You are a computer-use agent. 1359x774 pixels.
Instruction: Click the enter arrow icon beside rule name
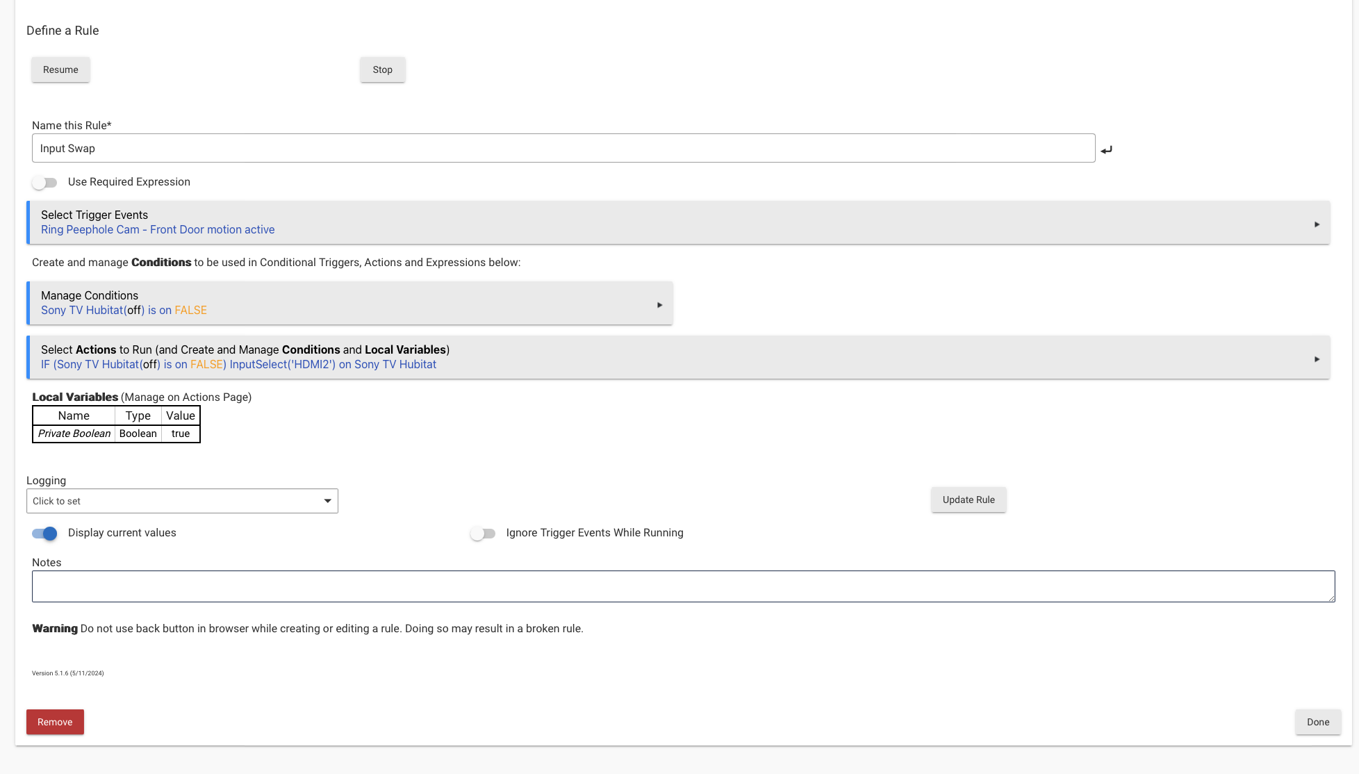pyautogui.click(x=1106, y=149)
